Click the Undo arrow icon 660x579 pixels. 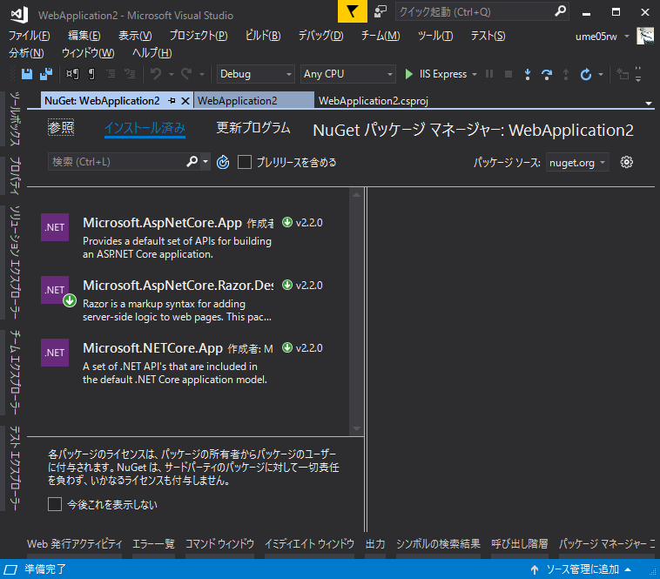pyautogui.click(x=156, y=75)
